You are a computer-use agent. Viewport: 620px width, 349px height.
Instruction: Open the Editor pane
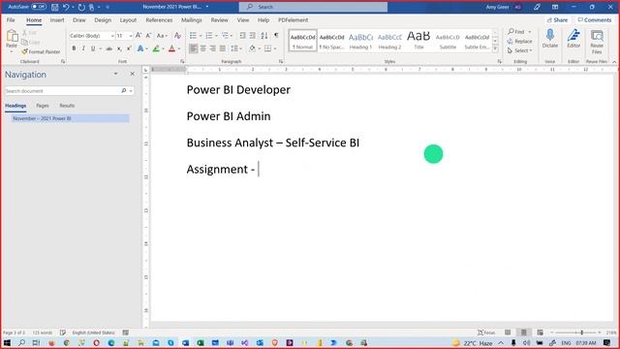(x=573, y=39)
